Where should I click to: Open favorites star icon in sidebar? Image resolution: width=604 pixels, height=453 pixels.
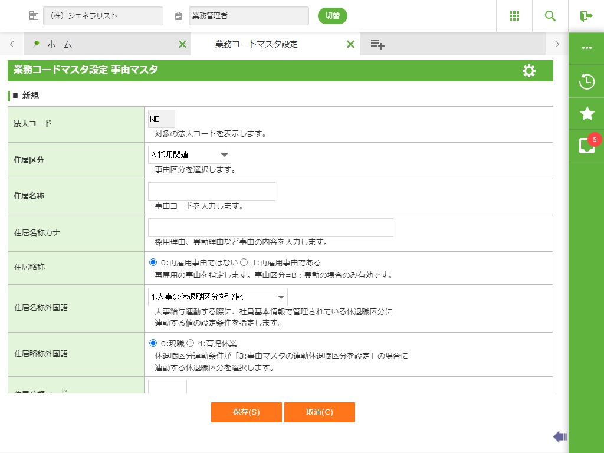[587, 114]
